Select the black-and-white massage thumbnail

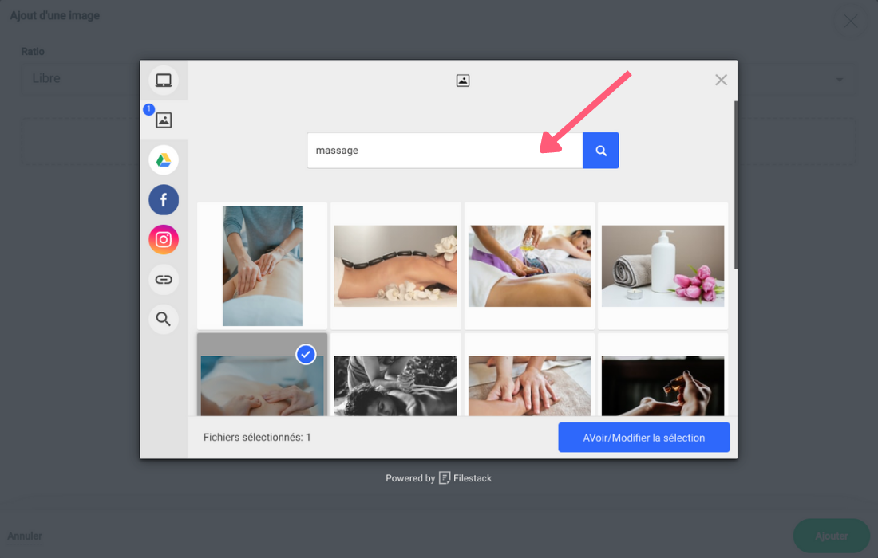(x=395, y=375)
